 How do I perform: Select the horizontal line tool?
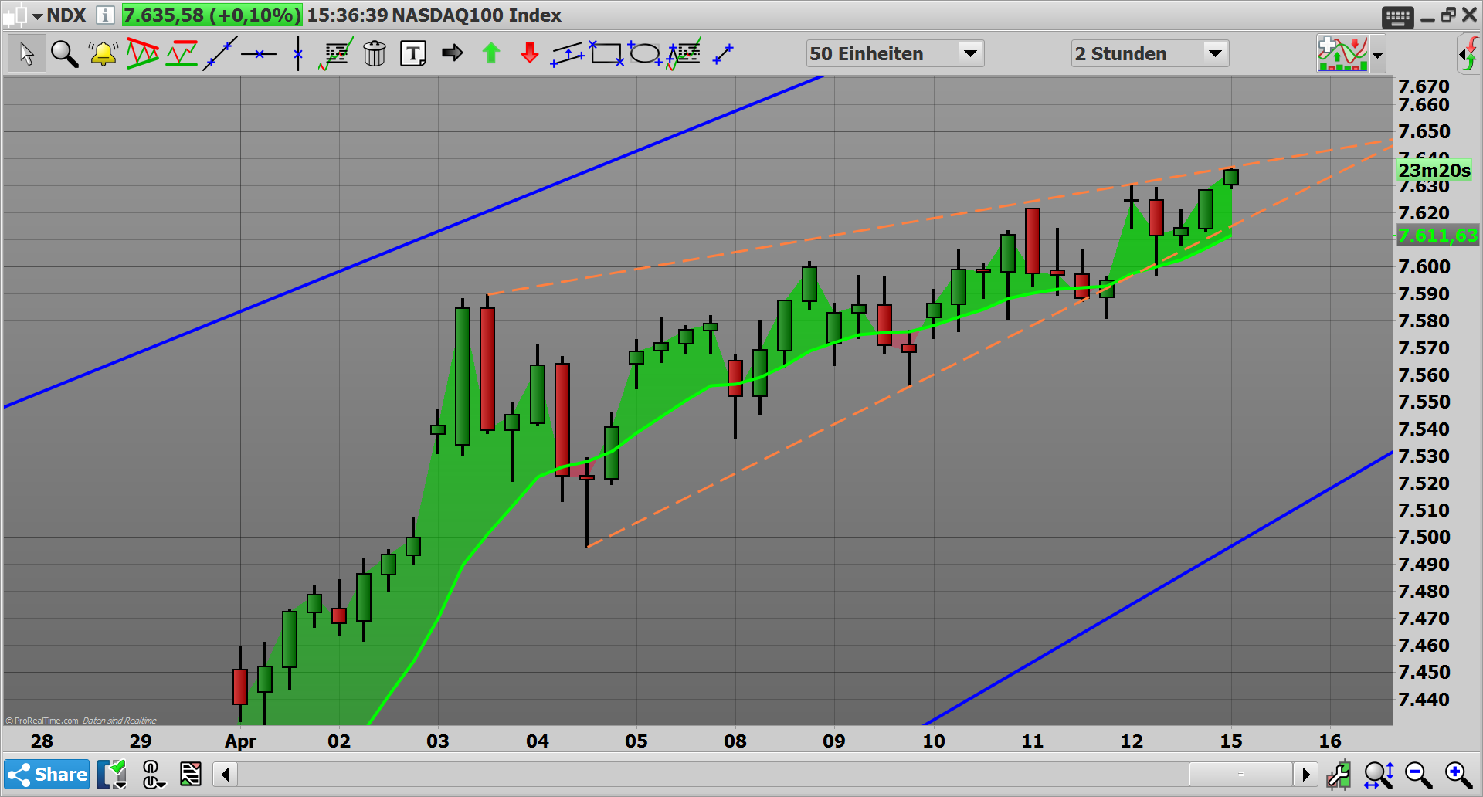(259, 54)
